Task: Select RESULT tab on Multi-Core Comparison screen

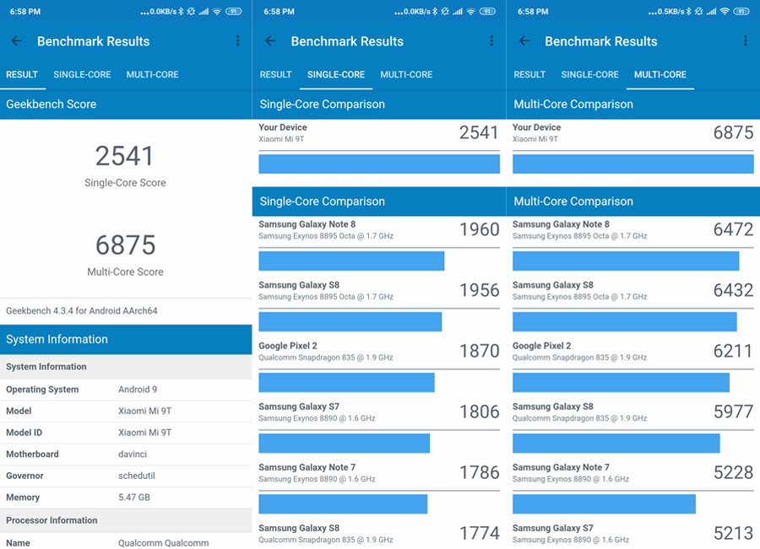Action: 529,74
